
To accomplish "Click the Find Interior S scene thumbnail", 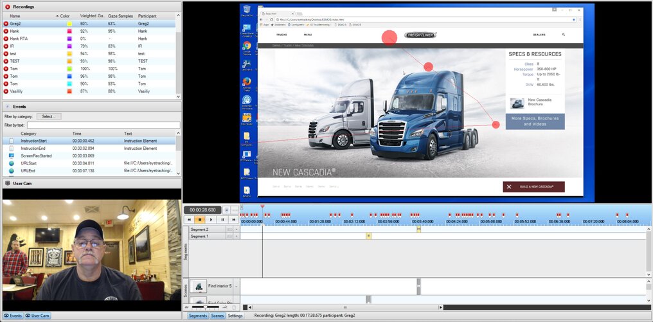I will point(199,286).
